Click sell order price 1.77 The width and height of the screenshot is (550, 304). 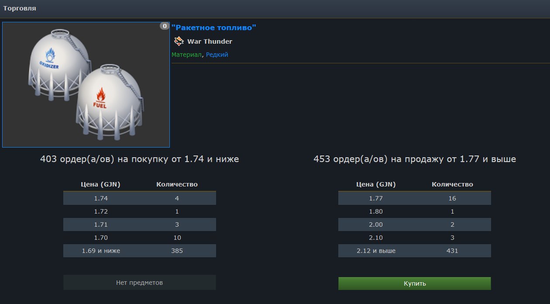tap(376, 198)
